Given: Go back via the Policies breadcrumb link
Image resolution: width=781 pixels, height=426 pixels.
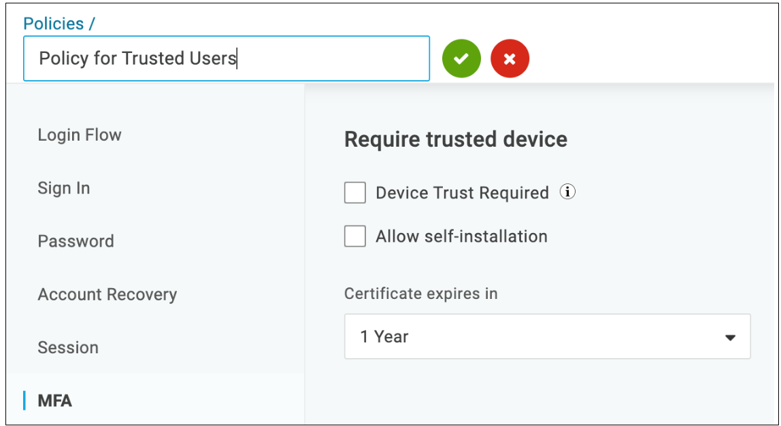Looking at the screenshot, I should [x=54, y=23].
